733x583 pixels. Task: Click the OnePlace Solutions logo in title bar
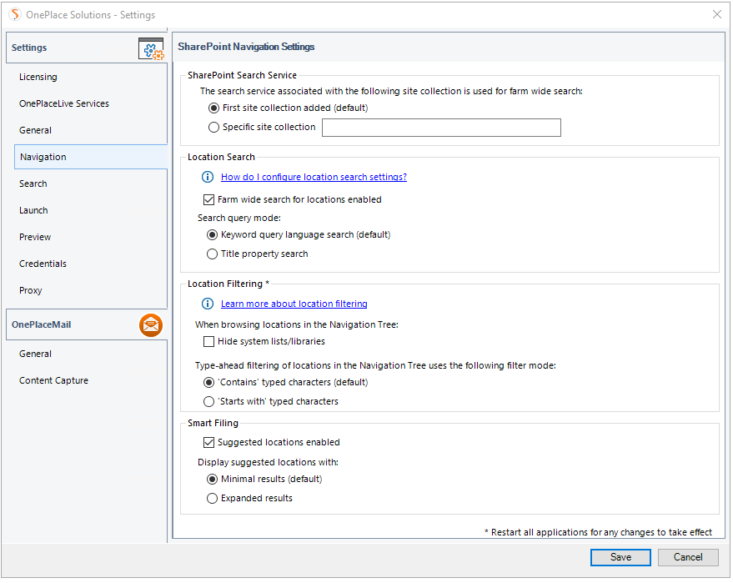(x=14, y=14)
